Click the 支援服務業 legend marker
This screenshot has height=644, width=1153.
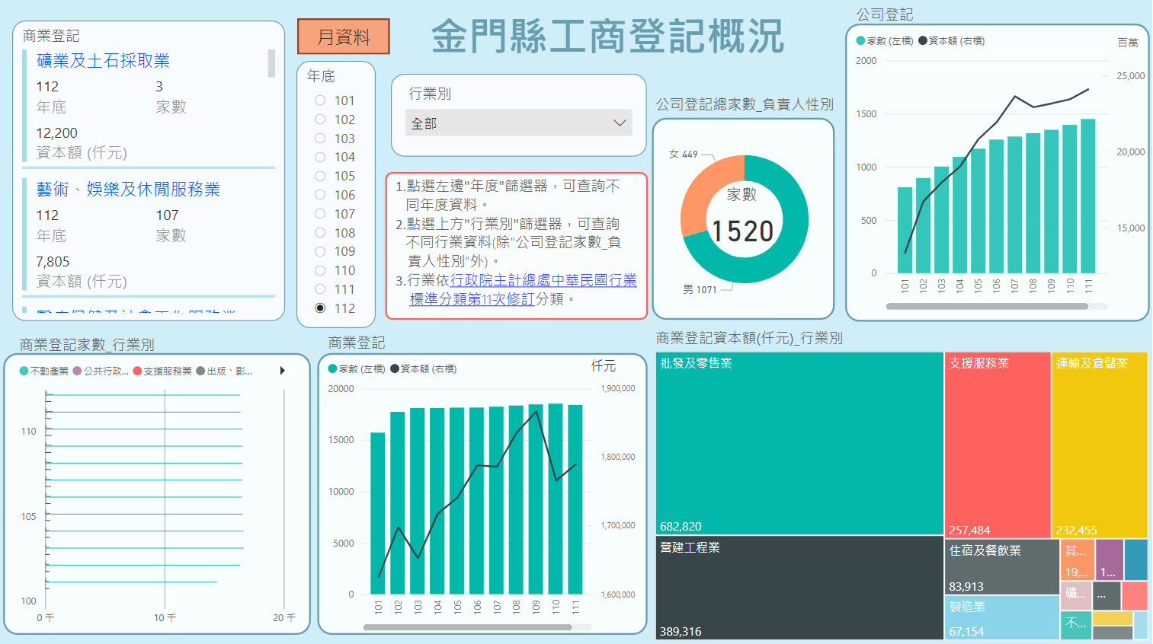(137, 371)
